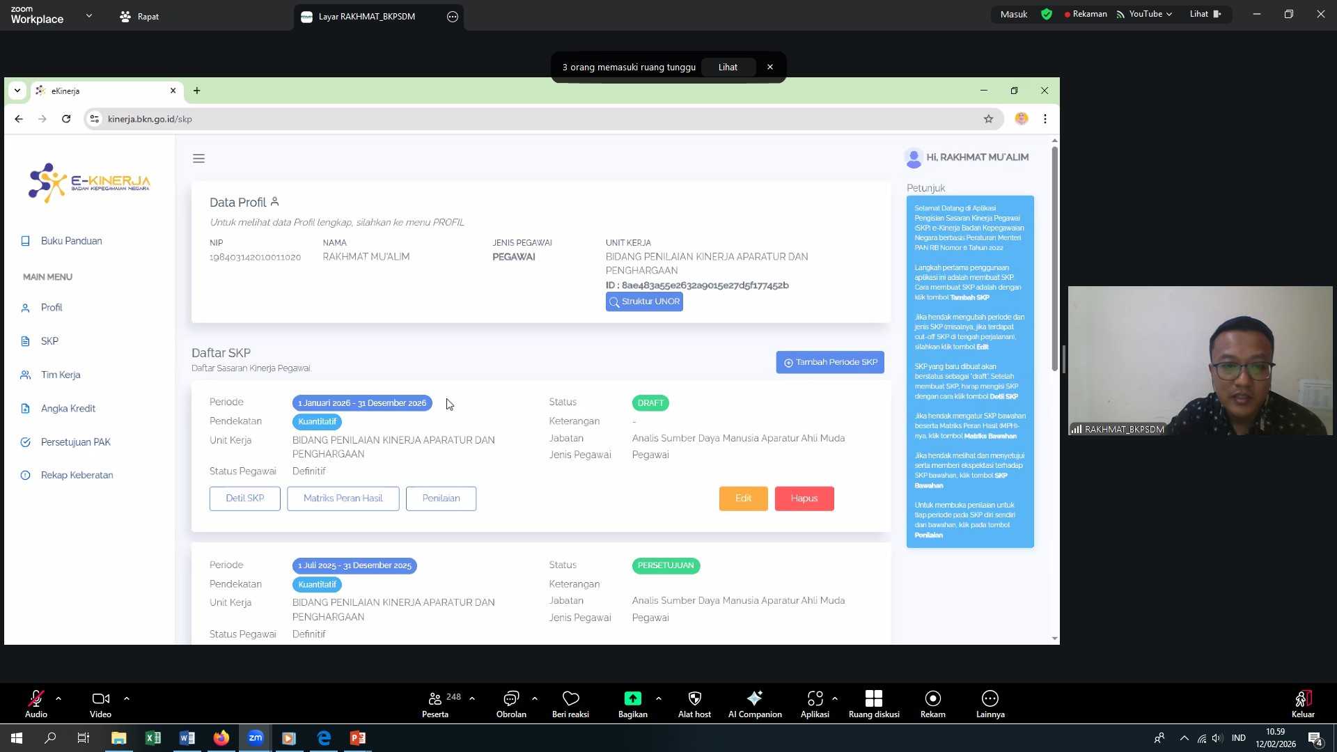Open the Peserta participants panel
1337x752 pixels.
pos(435,698)
